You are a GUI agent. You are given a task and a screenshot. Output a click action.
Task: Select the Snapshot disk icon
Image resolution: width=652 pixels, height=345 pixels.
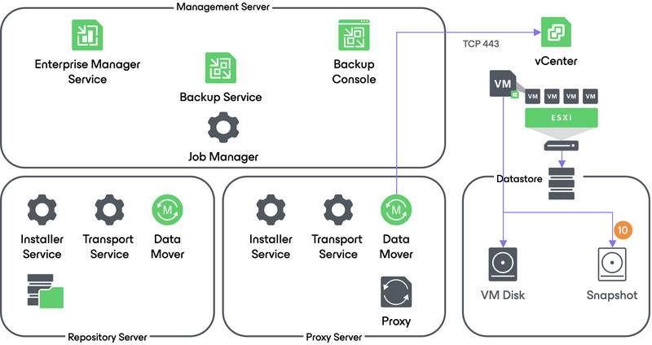click(x=611, y=264)
